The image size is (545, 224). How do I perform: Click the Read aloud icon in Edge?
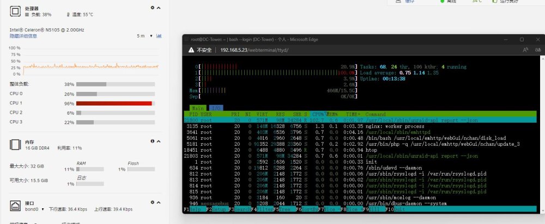[x=525, y=50]
